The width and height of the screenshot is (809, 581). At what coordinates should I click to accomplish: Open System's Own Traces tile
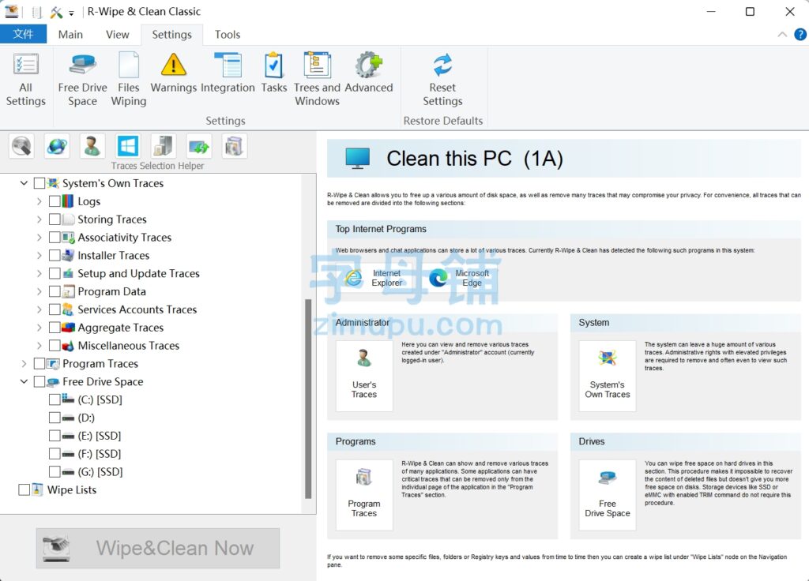608,376
